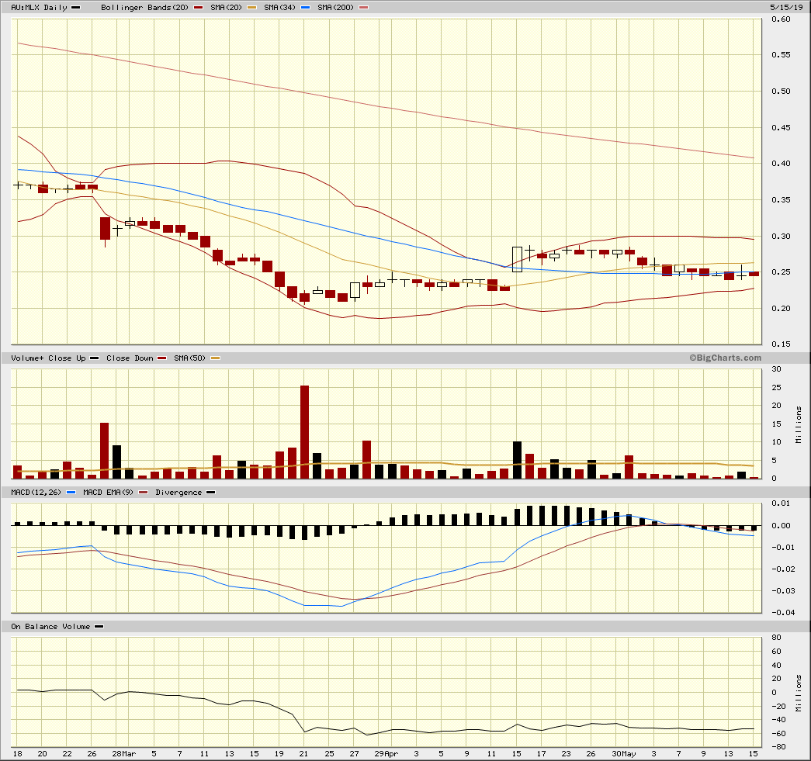Click the 29Apr date axis label
The image size is (811, 761).
point(386,754)
